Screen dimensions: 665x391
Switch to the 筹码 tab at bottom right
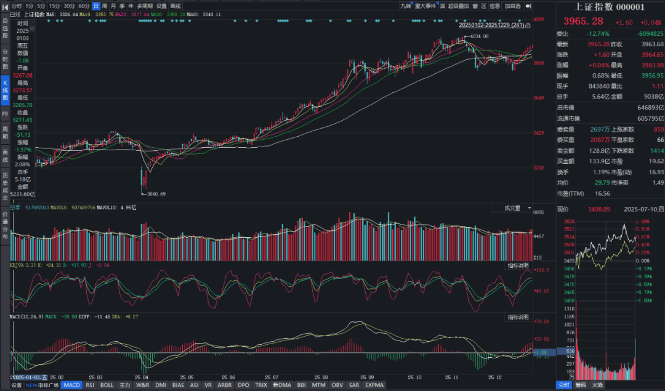coord(581,385)
